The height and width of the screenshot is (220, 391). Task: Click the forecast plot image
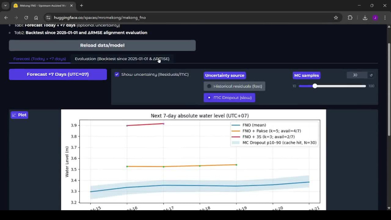[x=194, y=160]
